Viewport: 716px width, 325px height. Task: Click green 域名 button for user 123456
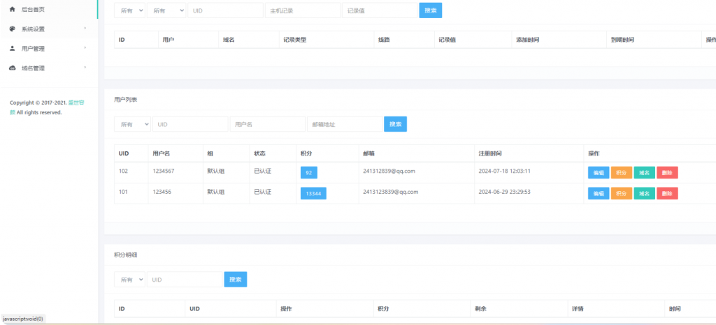644,193
